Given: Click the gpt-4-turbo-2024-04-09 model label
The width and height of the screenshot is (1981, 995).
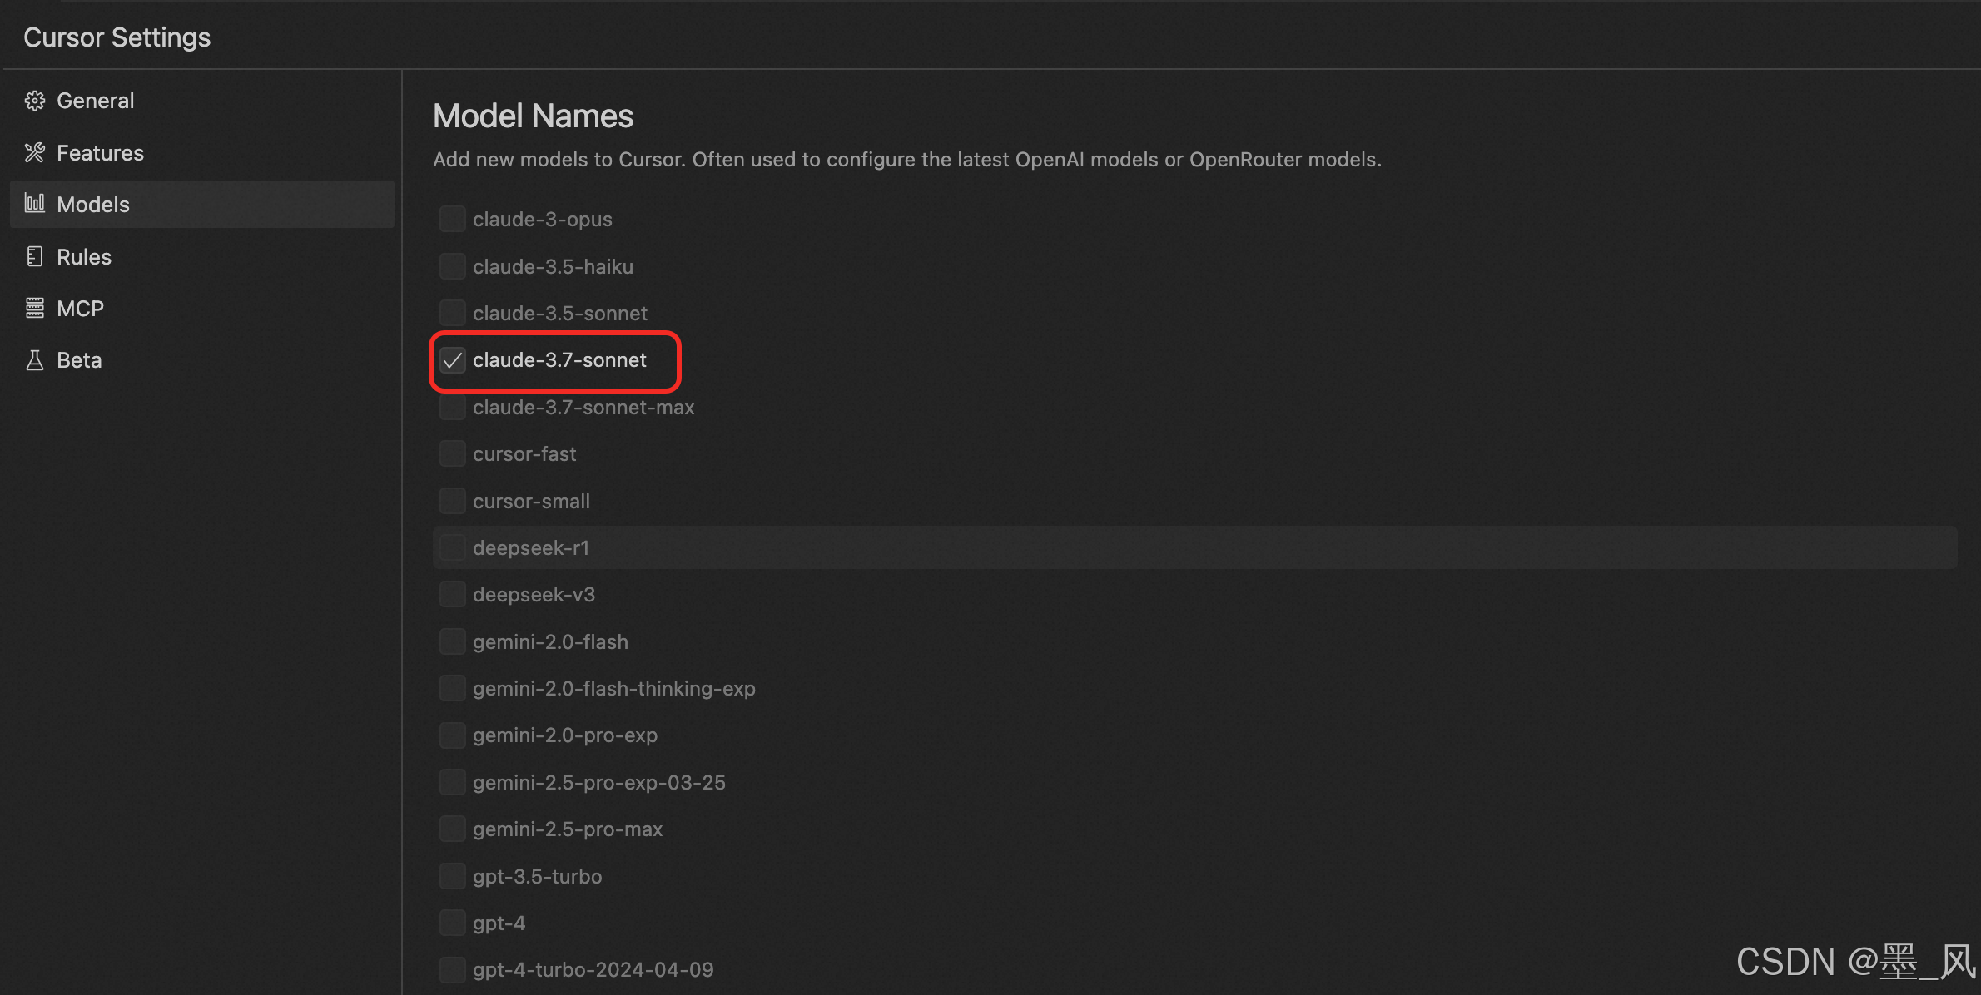Looking at the screenshot, I should tap(593, 970).
